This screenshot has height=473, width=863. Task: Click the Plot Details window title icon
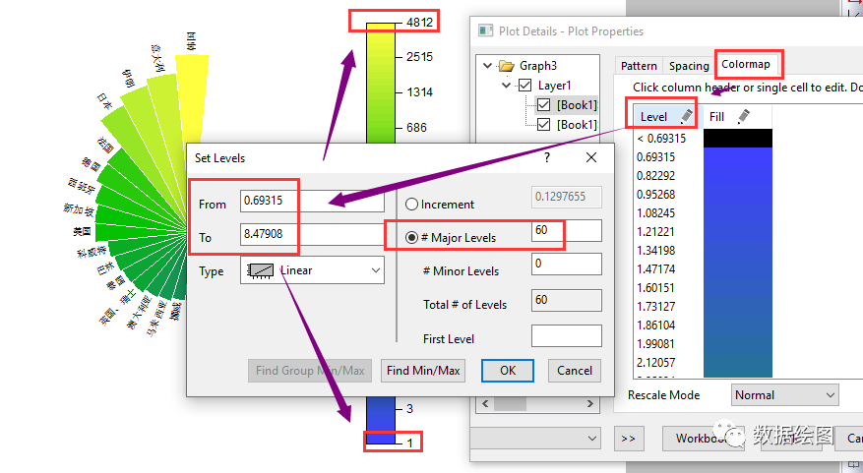pos(485,30)
